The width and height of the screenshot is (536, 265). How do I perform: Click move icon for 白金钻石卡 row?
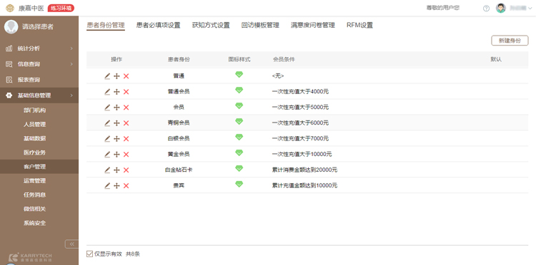[116, 170]
